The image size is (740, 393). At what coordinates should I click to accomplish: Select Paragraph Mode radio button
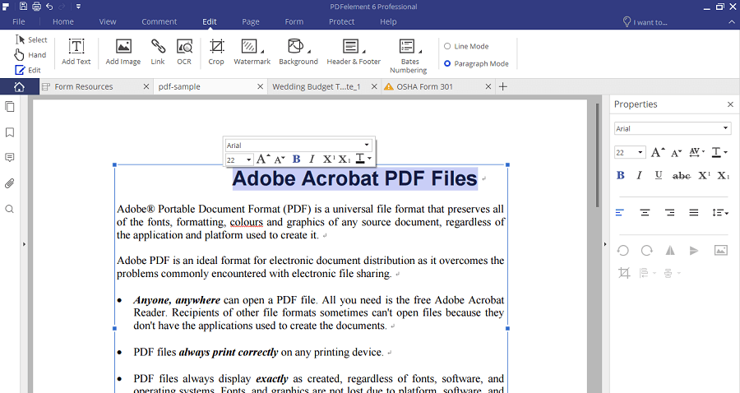(476, 63)
